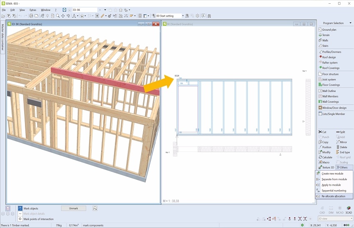Screen dimensions: 354x228
Task: Click the Position tool
Action: click(325, 147)
